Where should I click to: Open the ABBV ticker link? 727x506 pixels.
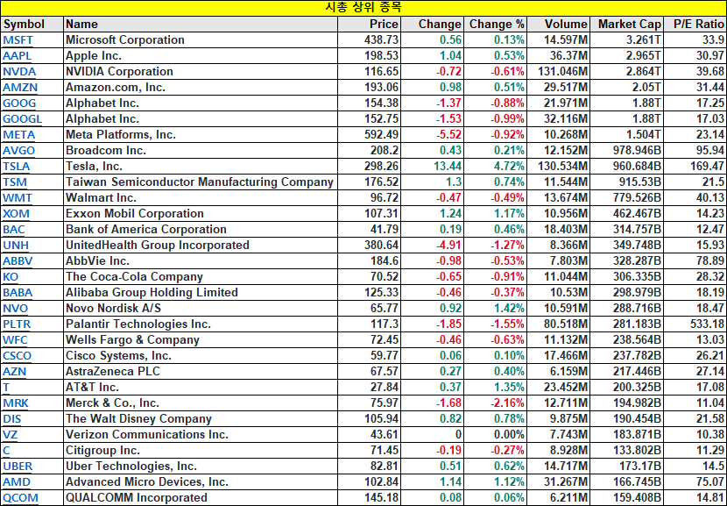[x=18, y=261]
